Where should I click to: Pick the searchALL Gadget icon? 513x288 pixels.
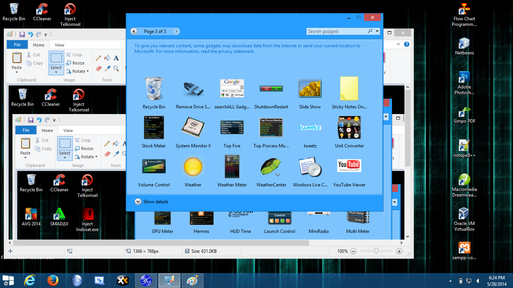click(232, 89)
